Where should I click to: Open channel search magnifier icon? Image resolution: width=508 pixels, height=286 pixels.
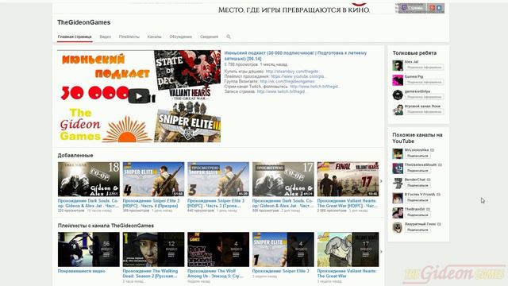229,37
